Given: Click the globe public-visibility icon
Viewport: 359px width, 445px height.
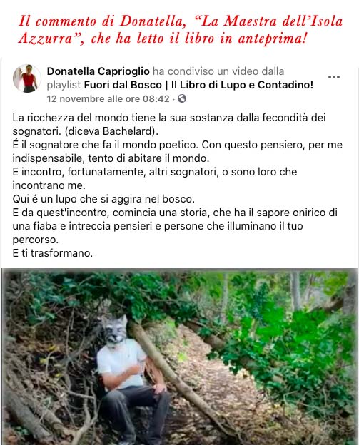Looking at the screenshot, I should tap(182, 98).
